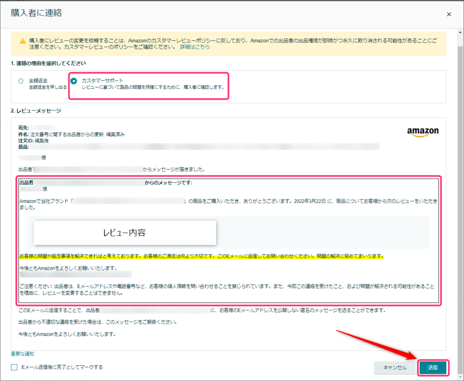
Task: Click the heading 1. 連絡の理由を選択してください
Action: coord(48,63)
